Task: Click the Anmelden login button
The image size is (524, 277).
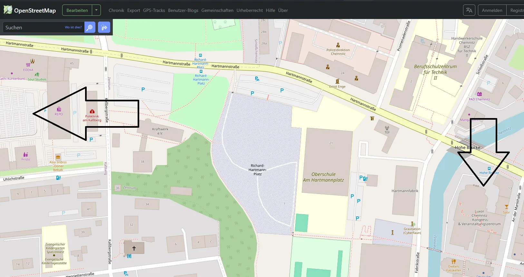Action: point(492,10)
